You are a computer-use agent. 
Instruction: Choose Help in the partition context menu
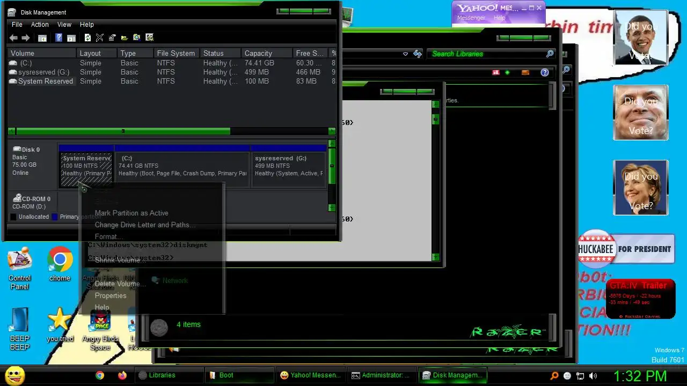(102, 307)
